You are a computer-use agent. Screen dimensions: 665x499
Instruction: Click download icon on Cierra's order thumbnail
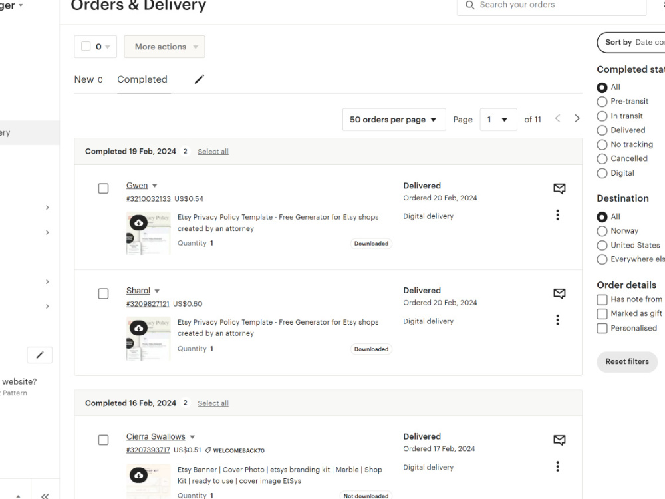(138, 475)
